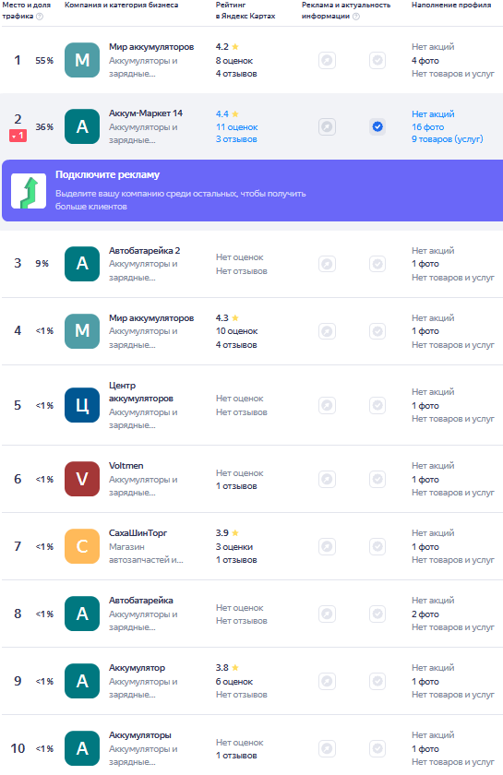Image resolution: width=503 pixels, height=775 pixels.
Task: Open the '3 отзывов' link
Action: (236, 139)
